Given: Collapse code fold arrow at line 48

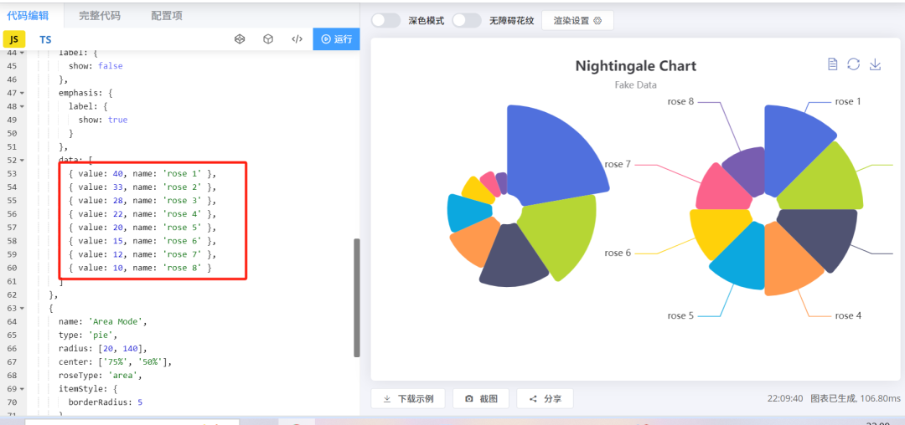Looking at the screenshot, I should coord(22,106).
